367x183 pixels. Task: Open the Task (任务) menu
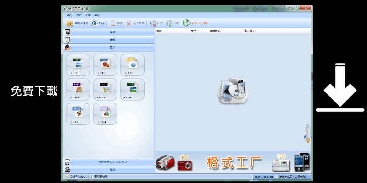(70, 15)
